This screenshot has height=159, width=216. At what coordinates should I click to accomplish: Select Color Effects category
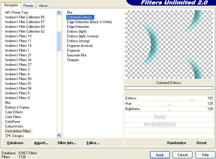point(14,112)
